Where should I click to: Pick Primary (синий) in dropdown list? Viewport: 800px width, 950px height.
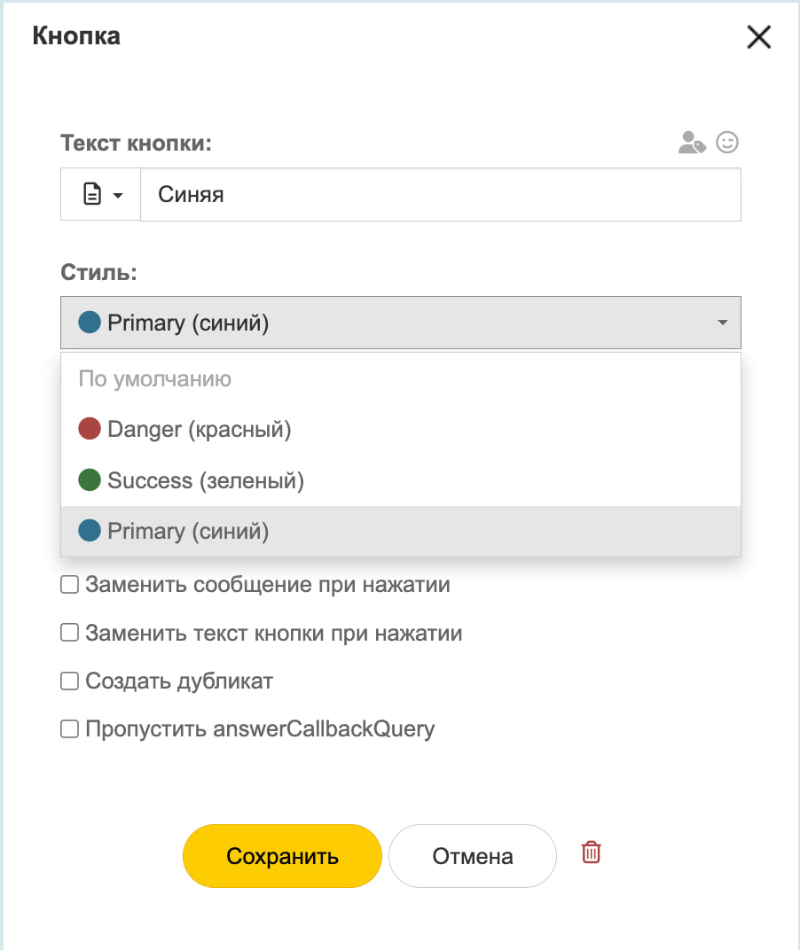(187, 531)
